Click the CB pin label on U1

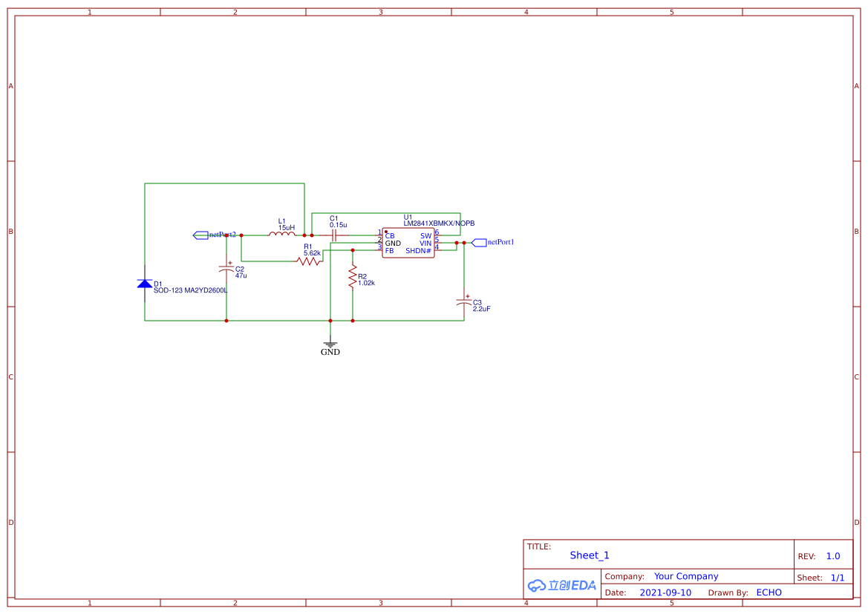point(390,236)
